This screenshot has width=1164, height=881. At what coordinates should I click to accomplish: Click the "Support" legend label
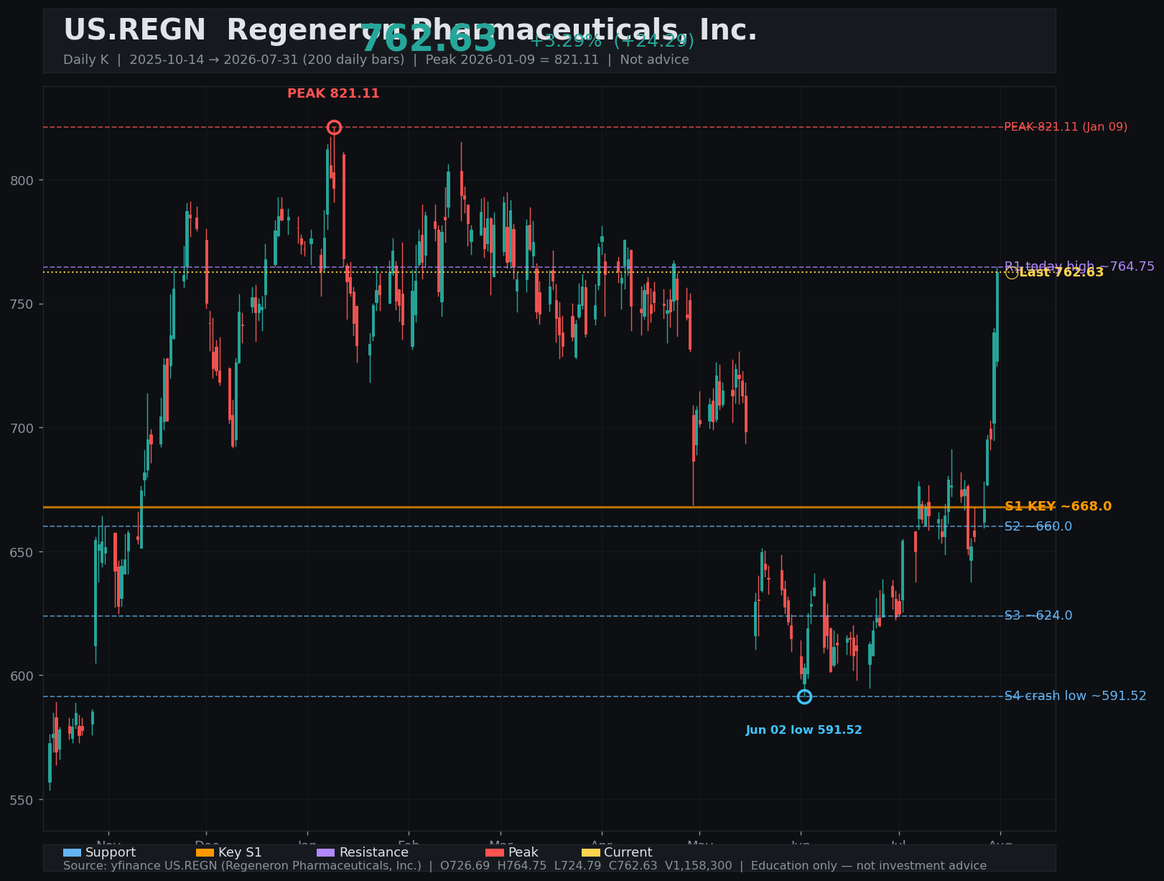[x=111, y=853]
